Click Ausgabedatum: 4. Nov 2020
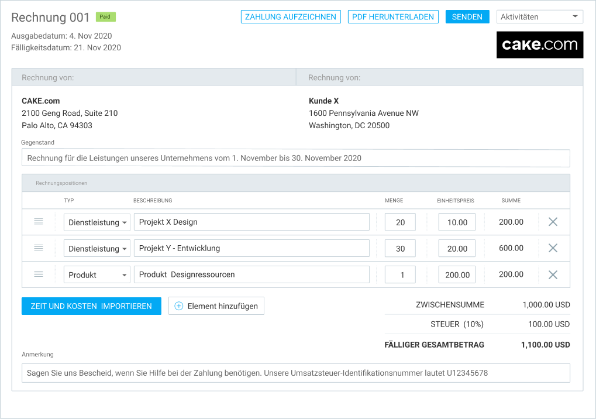The width and height of the screenshot is (596, 419). click(61, 36)
